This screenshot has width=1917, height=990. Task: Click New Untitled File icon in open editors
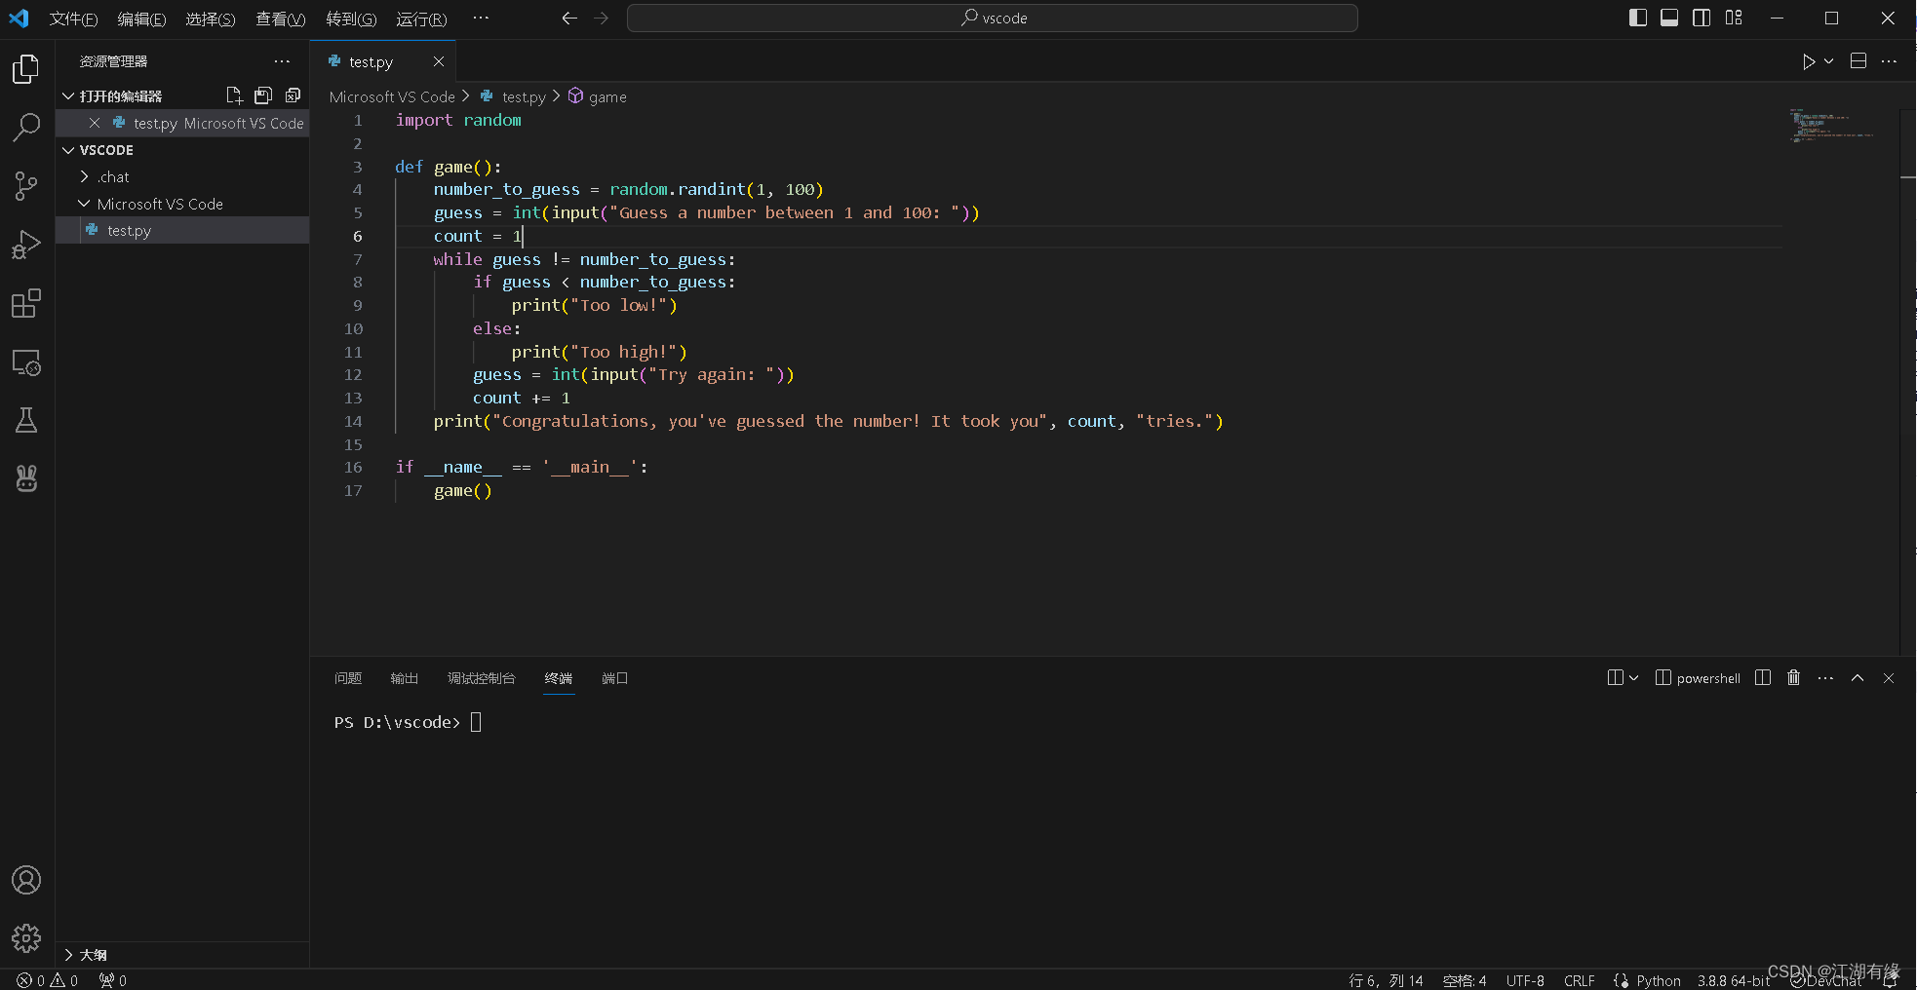[x=234, y=95]
